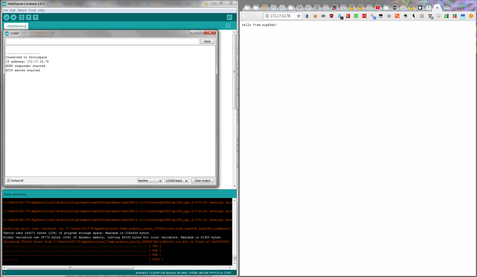The image size is (477, 277).
Task: Click the Ian profile button in Chrome
Action: tap(446, 3)
